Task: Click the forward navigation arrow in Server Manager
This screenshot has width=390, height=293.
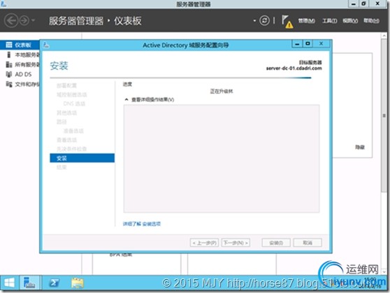Action: pos(24,20)
